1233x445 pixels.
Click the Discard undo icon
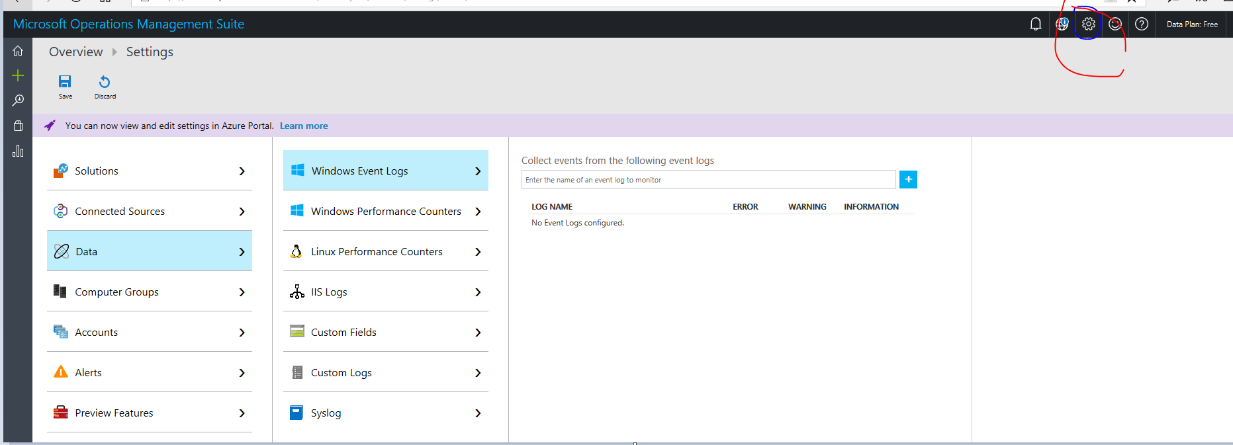tap(105, 81)
